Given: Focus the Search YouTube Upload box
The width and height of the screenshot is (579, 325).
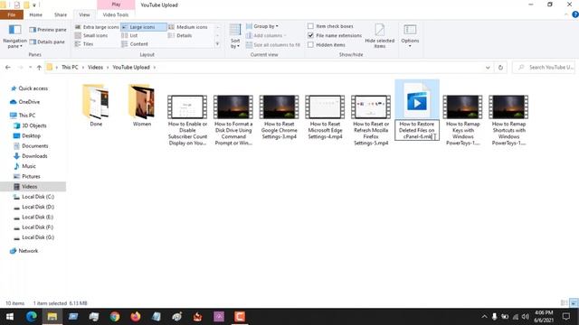Looking at the screenshot, I should [545, 68].
